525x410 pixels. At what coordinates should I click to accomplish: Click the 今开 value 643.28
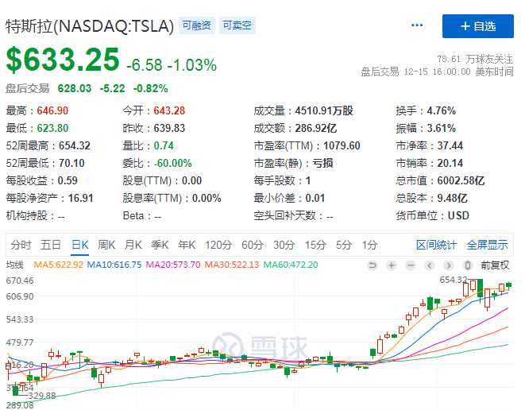(169, 111)
